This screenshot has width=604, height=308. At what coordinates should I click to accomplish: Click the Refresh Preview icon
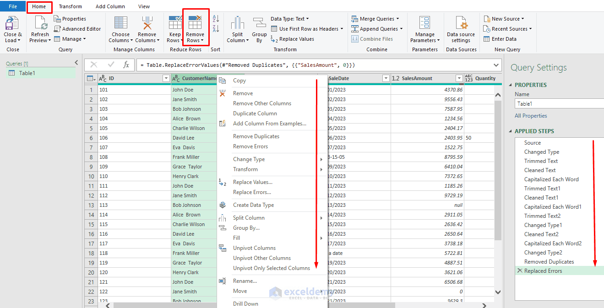pos(41,23)
